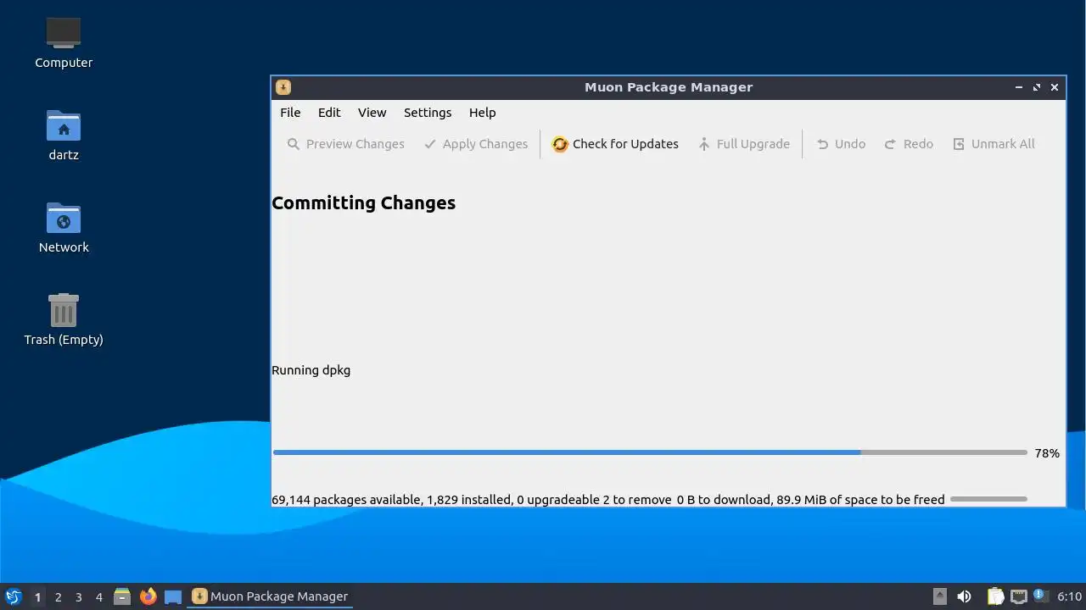Click the 'Committing Changes' heading

363,203
